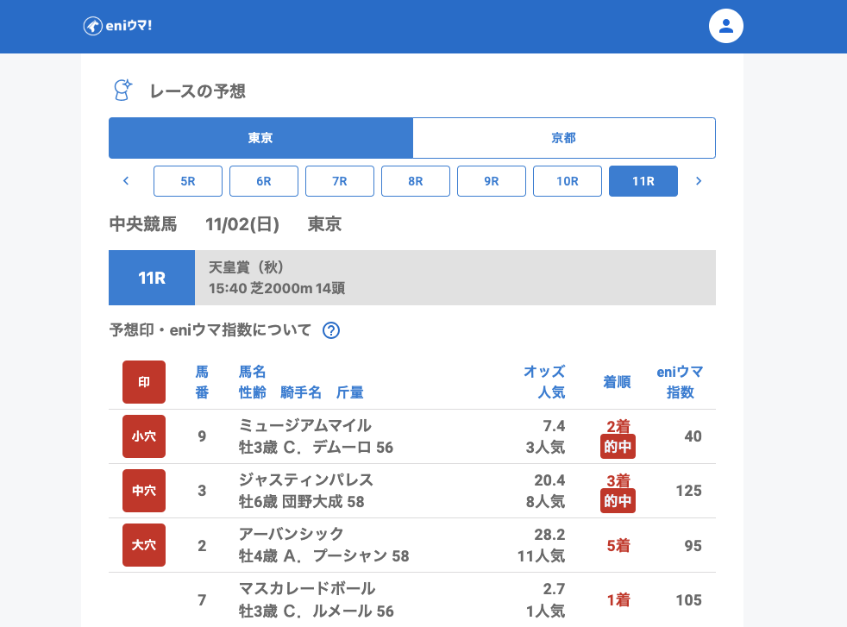Click horse name ミュージアムマイル
The image size is (847, 627).
pyautogui.click(x=305, y=425)
